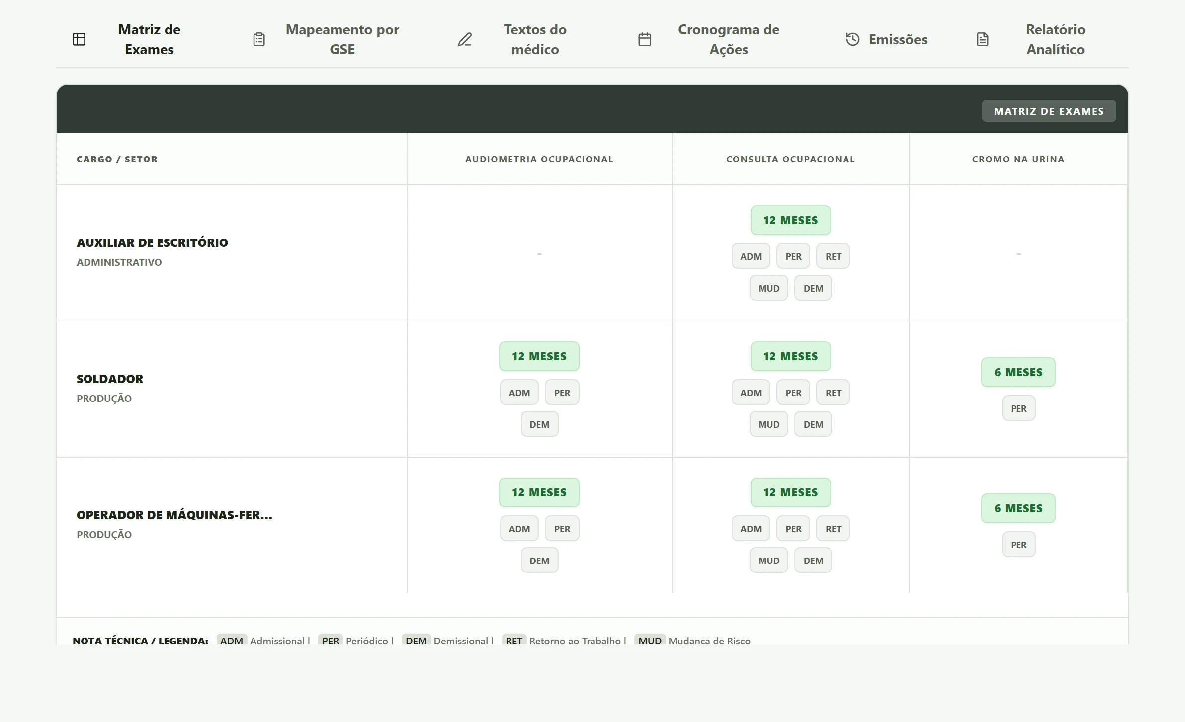Click the RET legend chip in Nota Técnica
The height and width of the screenshot is (722, 1185).
(x=514, y=640)
